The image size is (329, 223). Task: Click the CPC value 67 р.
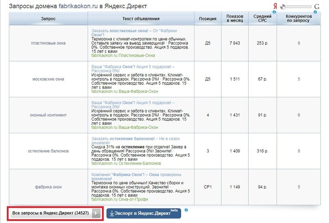(x=263, y=79)
